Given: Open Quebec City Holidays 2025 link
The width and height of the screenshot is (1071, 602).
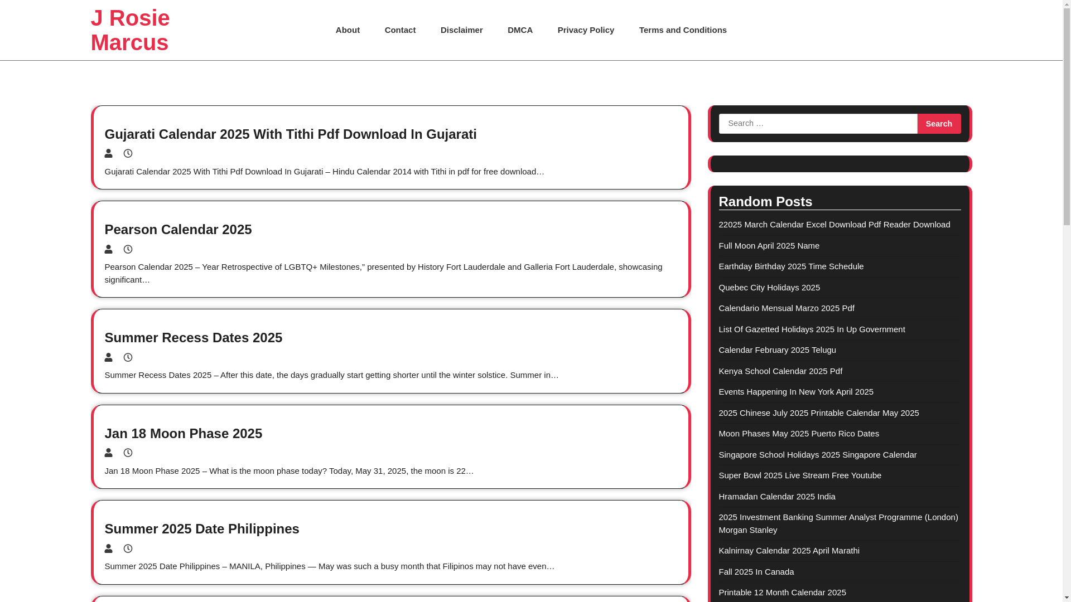Looking at the screenshot, I should pos(769,288).
